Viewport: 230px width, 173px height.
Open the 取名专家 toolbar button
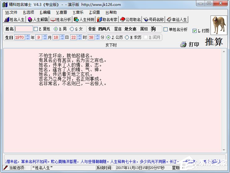107,20
